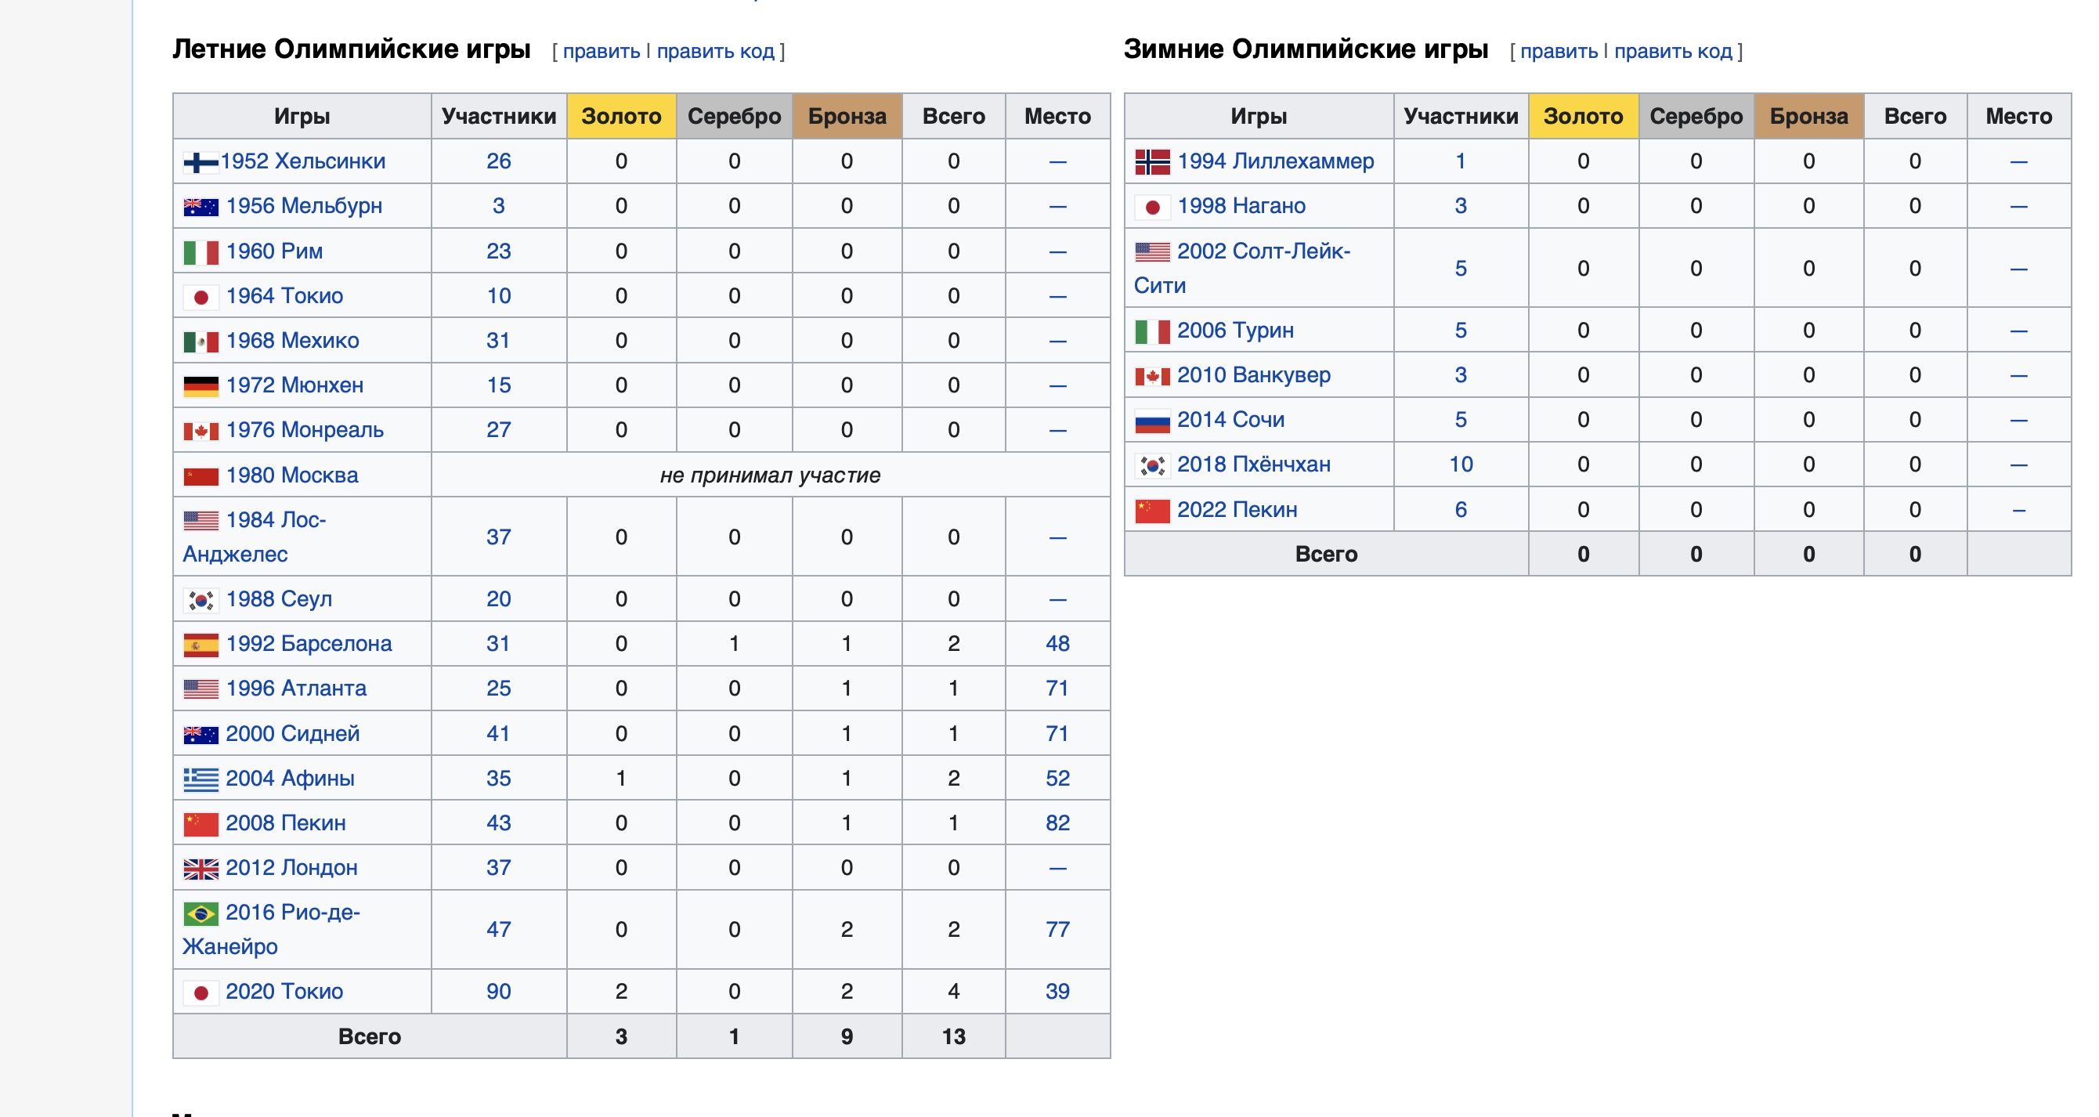Click the Canada flag beside 1976 Монреаль
Screen dimensions: 2099x1117
point(201,431)
